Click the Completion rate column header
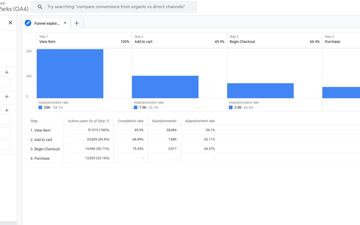 pyautogui.click(x=131, y=121)
